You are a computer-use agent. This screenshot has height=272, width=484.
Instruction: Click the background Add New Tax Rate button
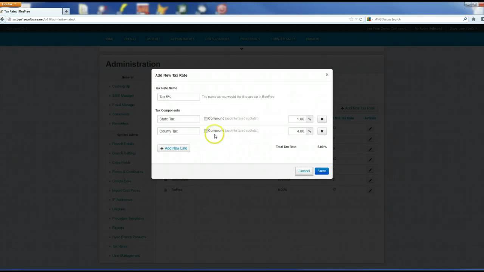pos(358,108)
